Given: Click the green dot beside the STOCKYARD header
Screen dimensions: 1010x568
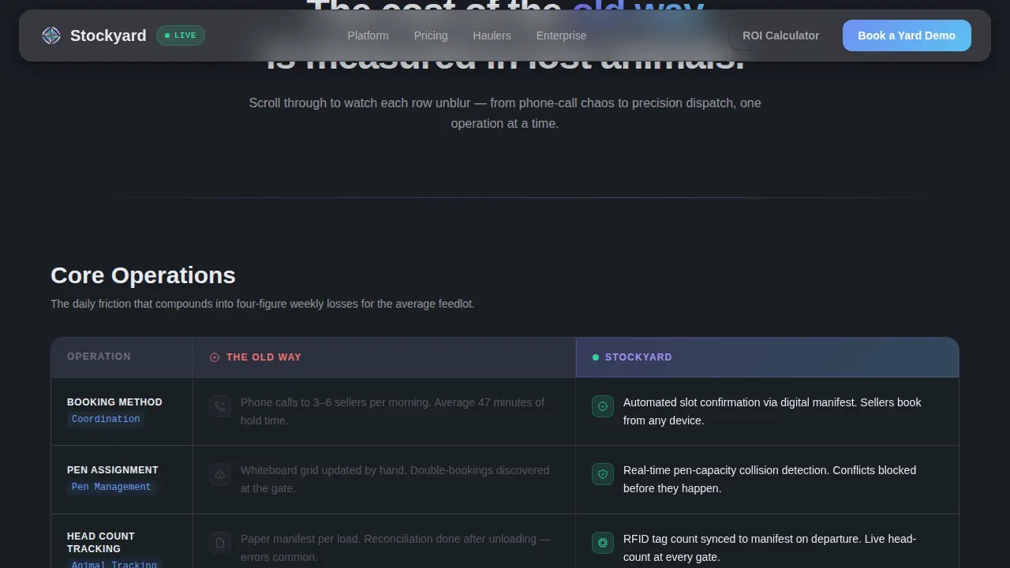Looking at the screenshot, I should (x=596, y=357).
